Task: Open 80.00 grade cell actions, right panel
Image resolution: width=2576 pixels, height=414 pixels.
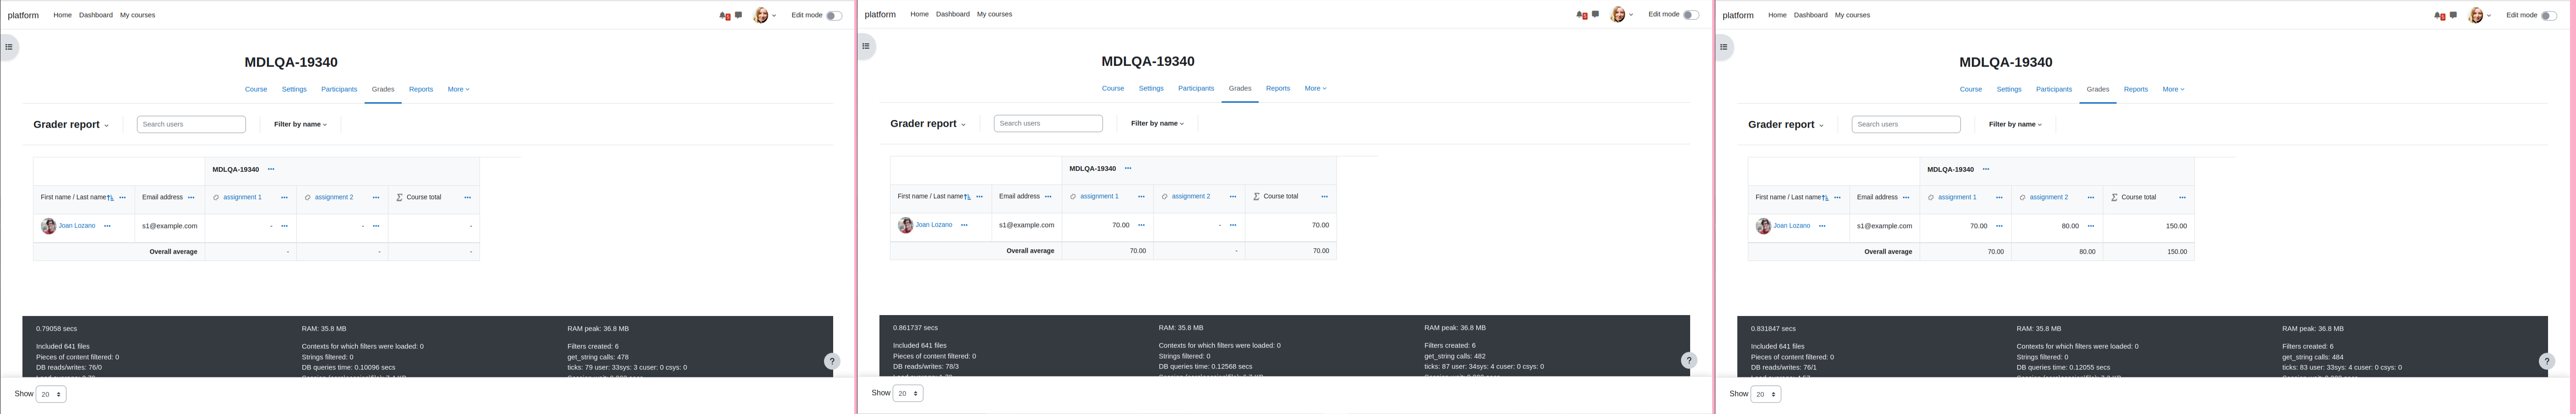Action: tap(2091, 226)
